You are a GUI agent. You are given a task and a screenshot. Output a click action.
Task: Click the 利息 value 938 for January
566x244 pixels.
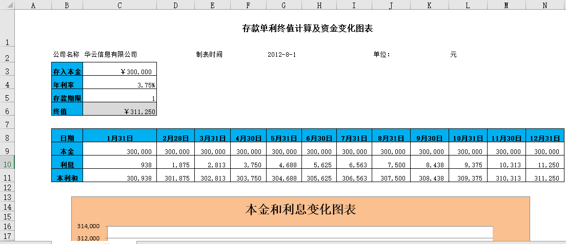[x=119, y=164]
